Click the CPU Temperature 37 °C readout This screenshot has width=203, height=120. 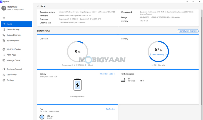[69, 65]
